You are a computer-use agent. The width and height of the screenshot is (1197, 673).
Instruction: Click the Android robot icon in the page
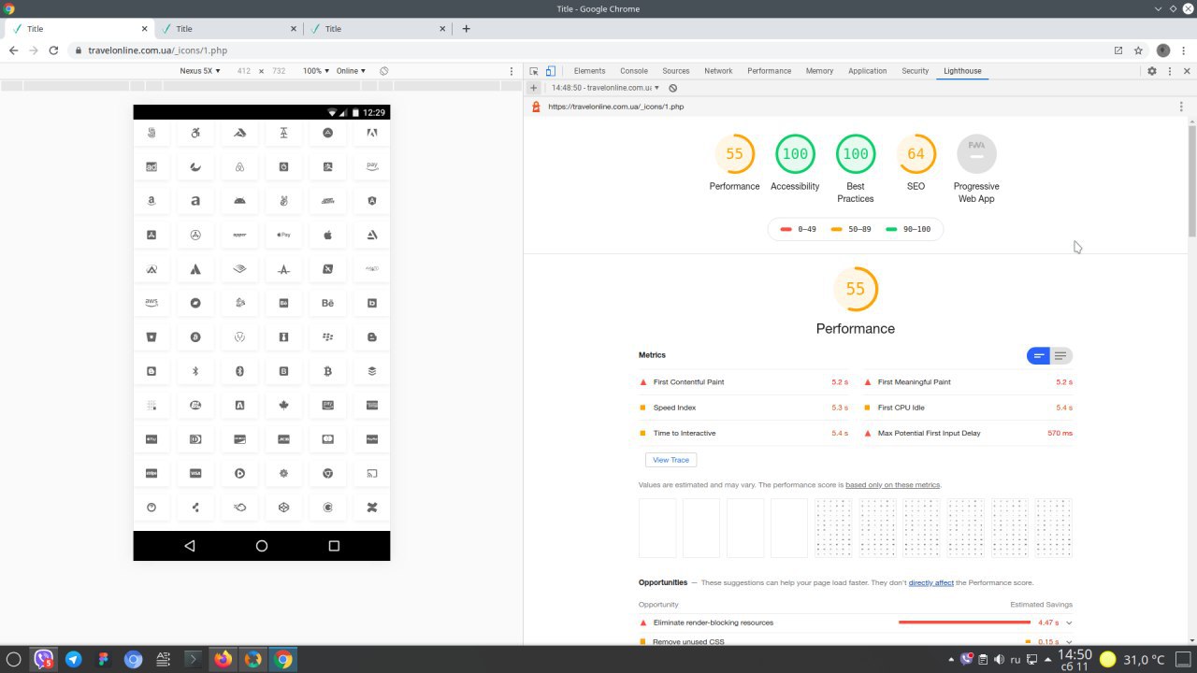pyautogui.click(x=239, y=201)
